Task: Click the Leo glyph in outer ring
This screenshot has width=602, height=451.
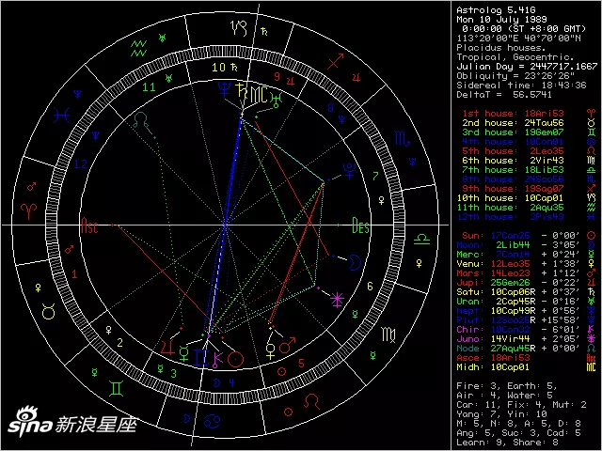Action: click(x=311, y=401)
